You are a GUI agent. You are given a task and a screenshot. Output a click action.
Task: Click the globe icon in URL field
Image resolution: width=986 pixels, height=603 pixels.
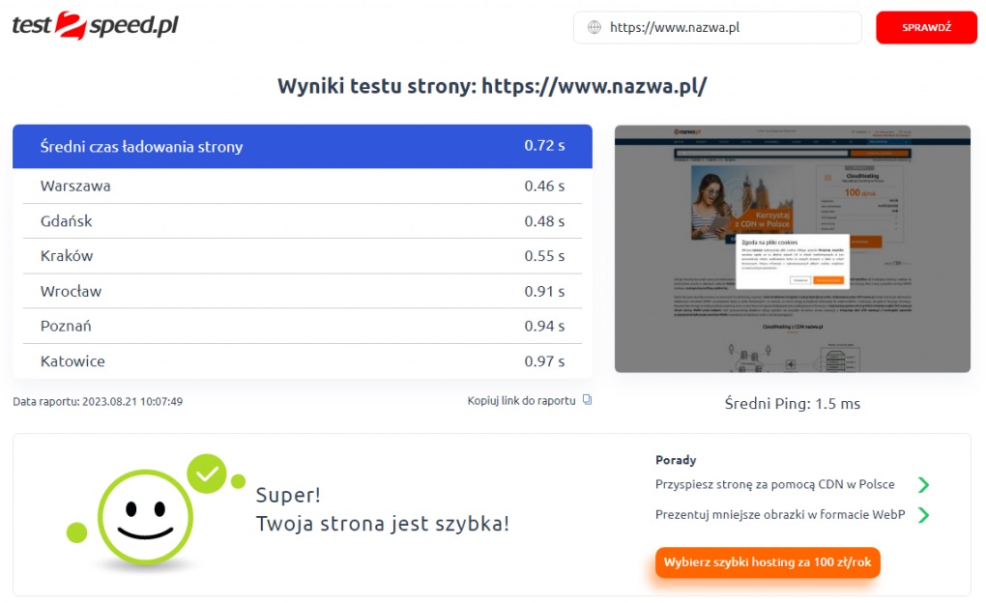pos(594,28)
